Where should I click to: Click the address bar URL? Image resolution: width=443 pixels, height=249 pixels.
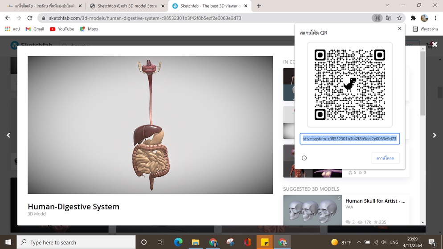pos(145,18)
